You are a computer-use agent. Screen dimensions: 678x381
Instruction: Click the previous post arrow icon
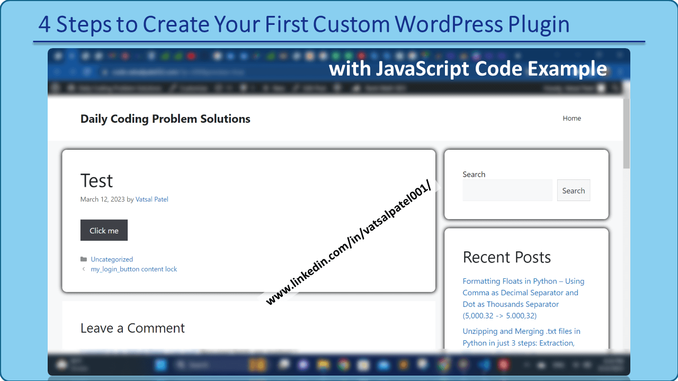84,269
